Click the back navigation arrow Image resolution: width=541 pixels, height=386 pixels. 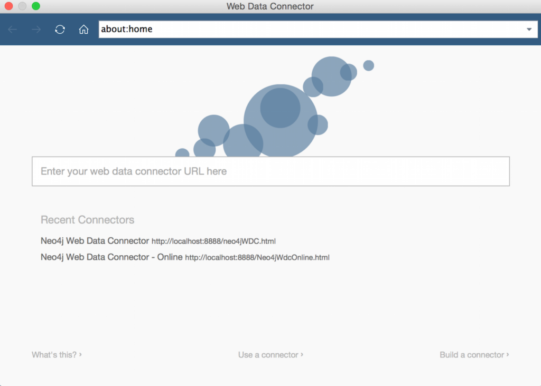click(x=12, y=29)
